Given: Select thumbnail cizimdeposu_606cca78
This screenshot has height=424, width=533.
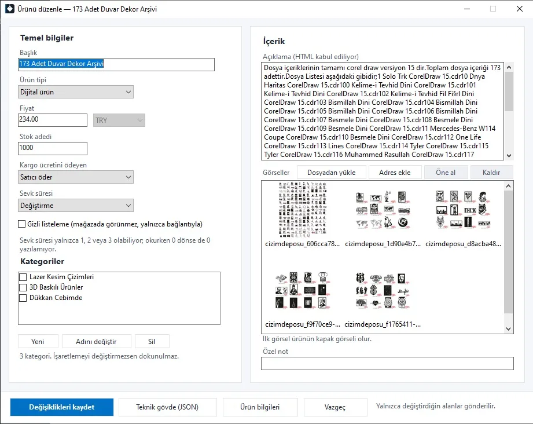Looking at the screenshot, I should (x=302, y=215).
